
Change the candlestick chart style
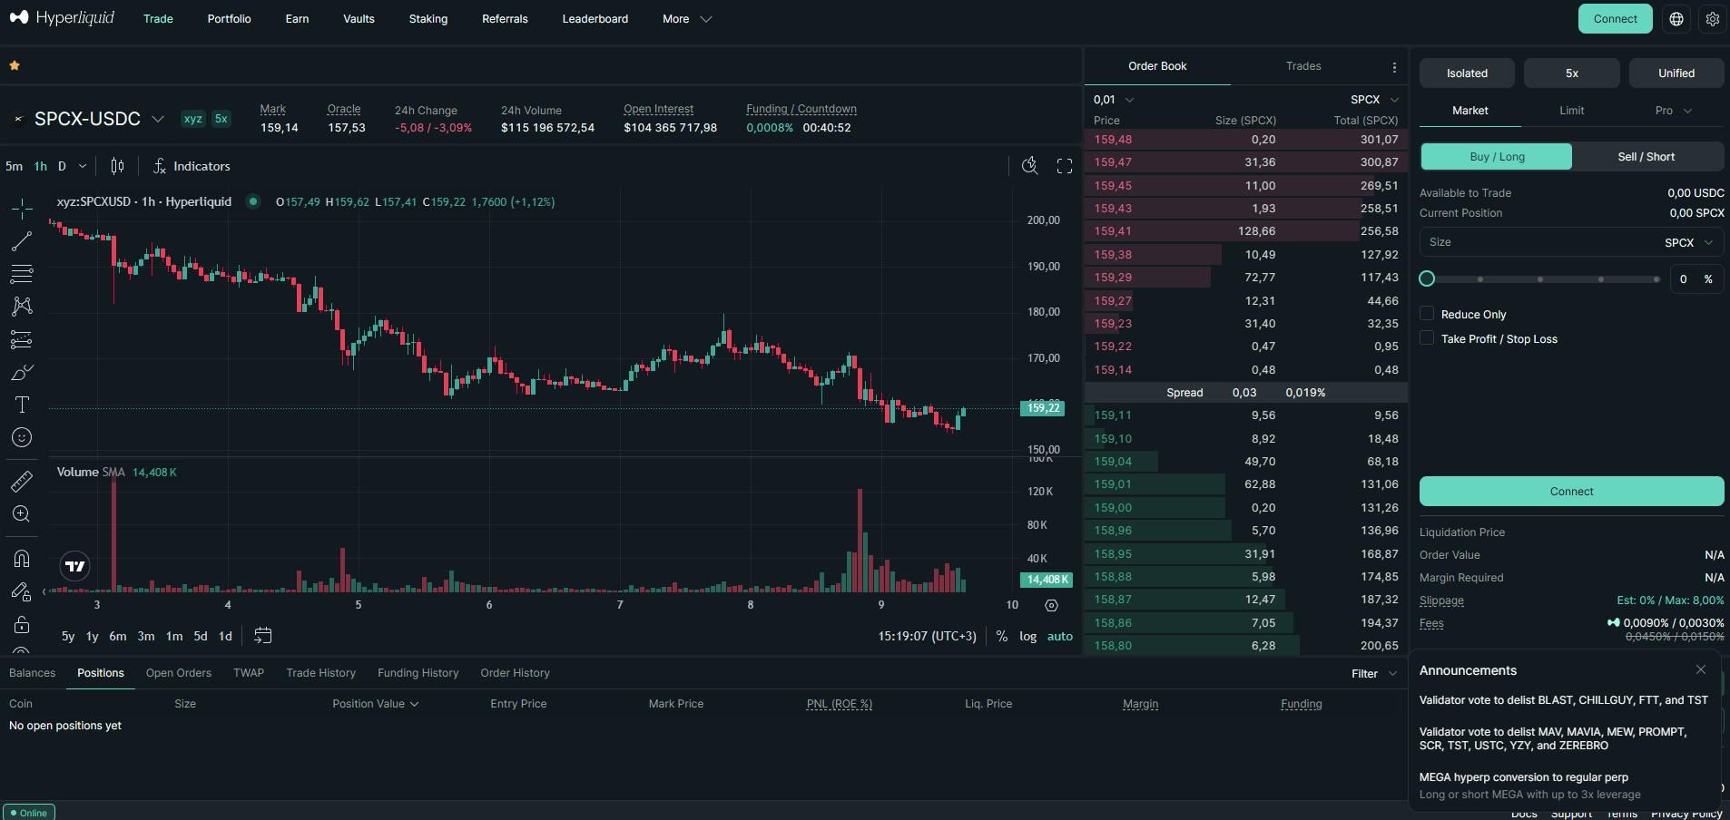pos(117,166)
